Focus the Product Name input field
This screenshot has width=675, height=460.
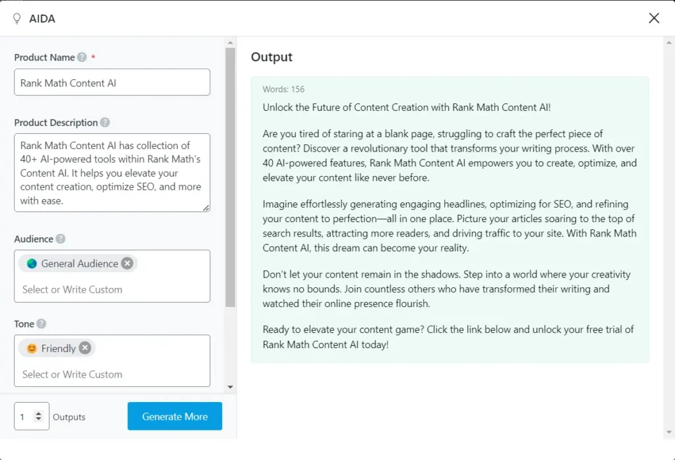(112, 82)
